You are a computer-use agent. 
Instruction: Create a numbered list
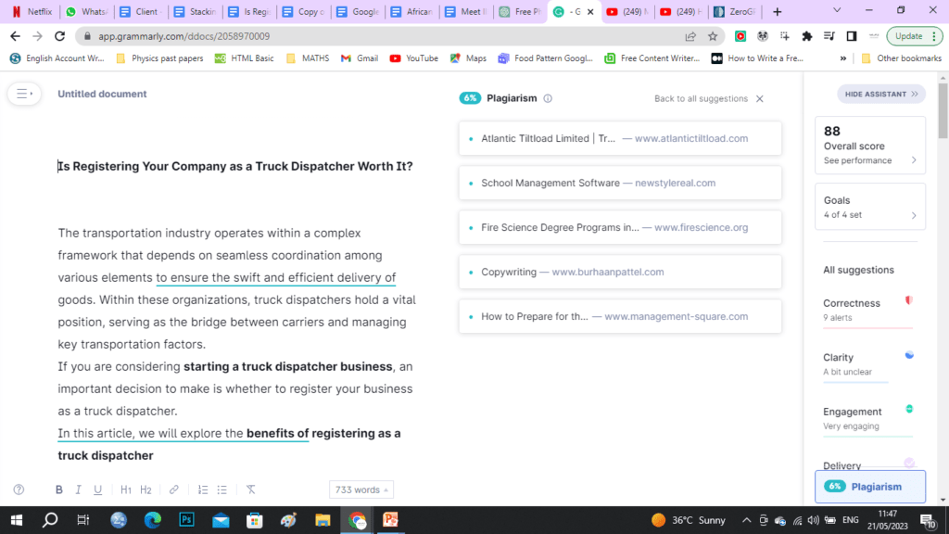coord(203,489)
